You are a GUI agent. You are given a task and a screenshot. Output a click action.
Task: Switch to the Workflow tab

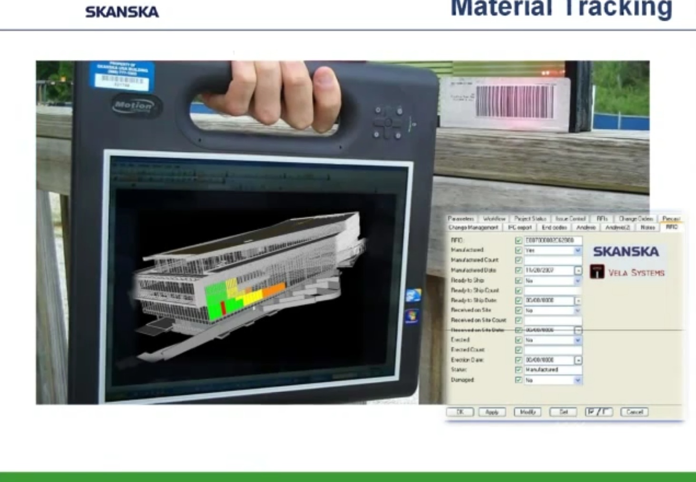(494, 218)
